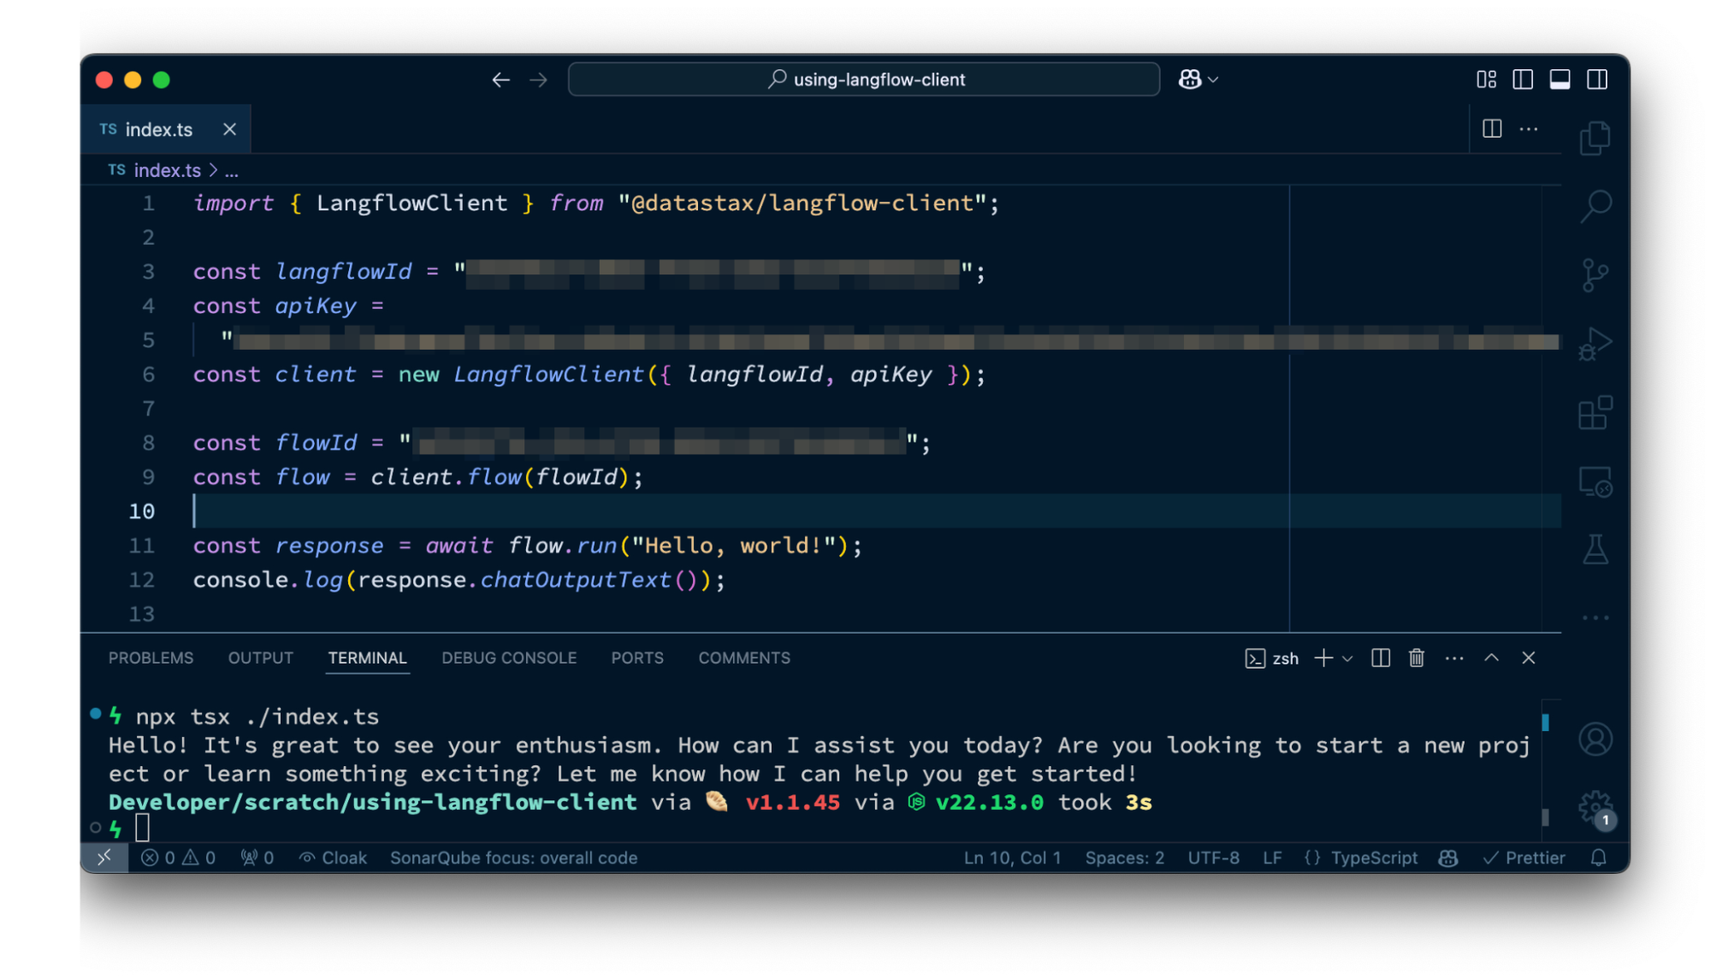Show additional activity bar views ellipsis
This screenshot has height=979, width=1710.
click(1595, 617)
